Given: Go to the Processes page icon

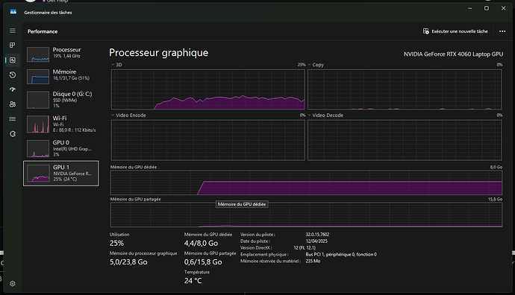Looking at the screenshot, I should point(13,45).
